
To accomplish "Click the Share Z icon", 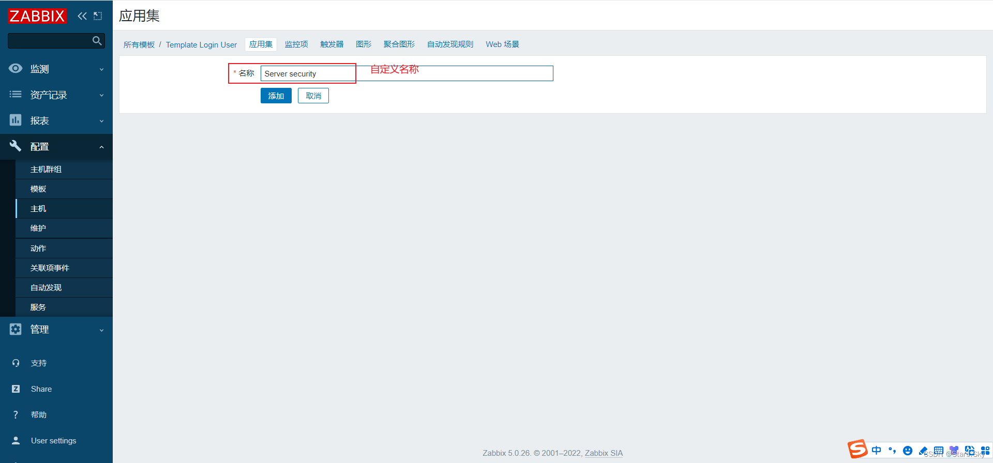I will tap(16, 389).
